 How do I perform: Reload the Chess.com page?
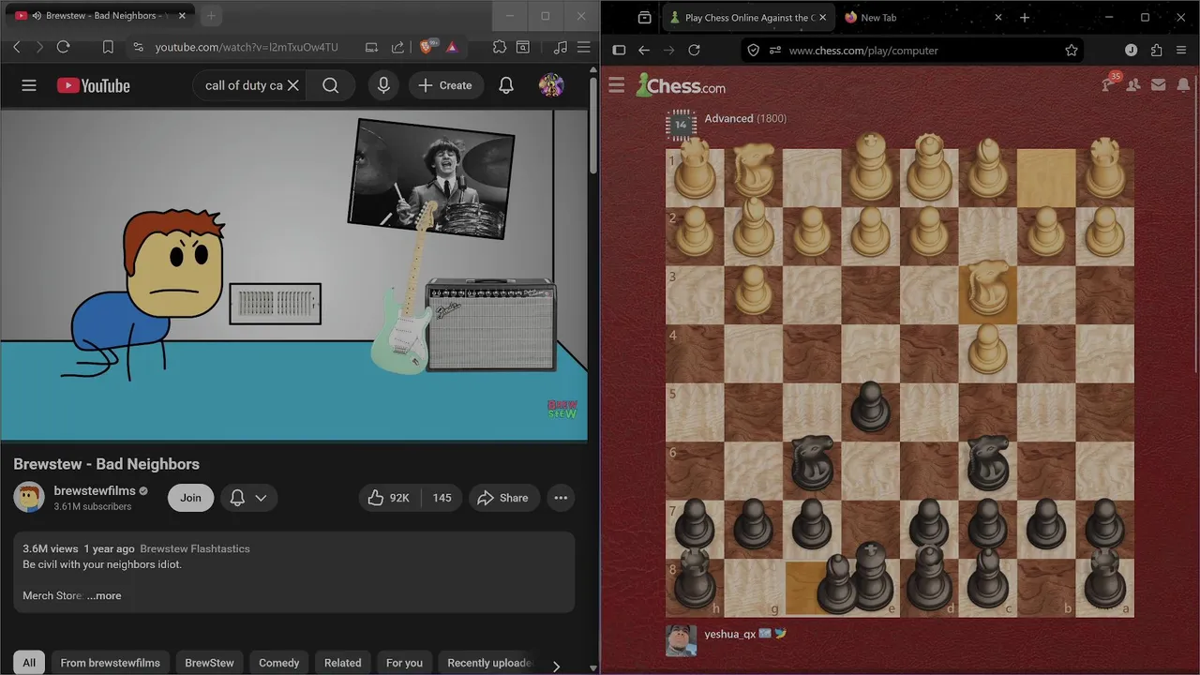coord(694,51)
